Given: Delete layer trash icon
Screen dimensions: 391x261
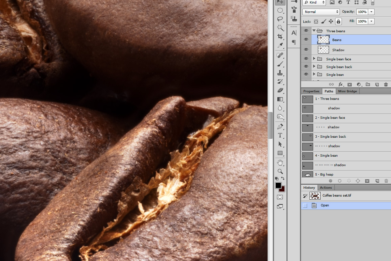Looking at the screenshot, I should (x=386, y=84).
